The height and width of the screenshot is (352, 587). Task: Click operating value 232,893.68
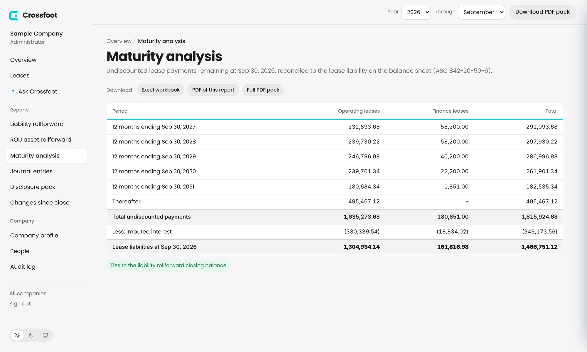click(364, 127)
